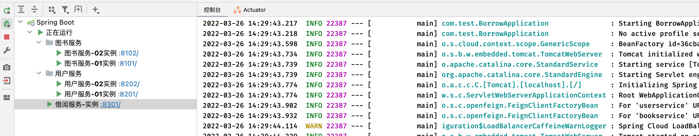Screen dimensions: 699x136
Task: Collapse the 用户服务 folder chevron
Action: (39, 73)
